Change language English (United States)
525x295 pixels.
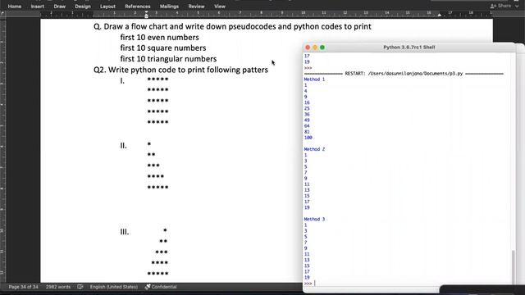coord(114,287)
